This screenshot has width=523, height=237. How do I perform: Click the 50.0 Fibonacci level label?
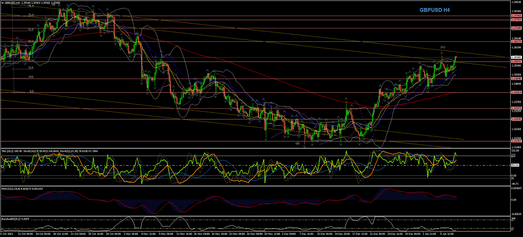point(31,41)
